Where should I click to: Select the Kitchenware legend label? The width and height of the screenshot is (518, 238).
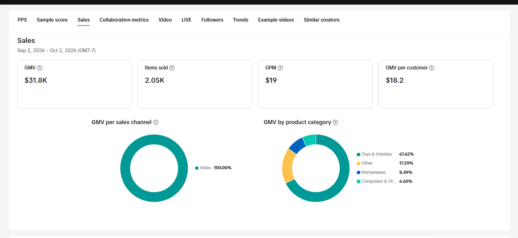(x=374, y=172)
